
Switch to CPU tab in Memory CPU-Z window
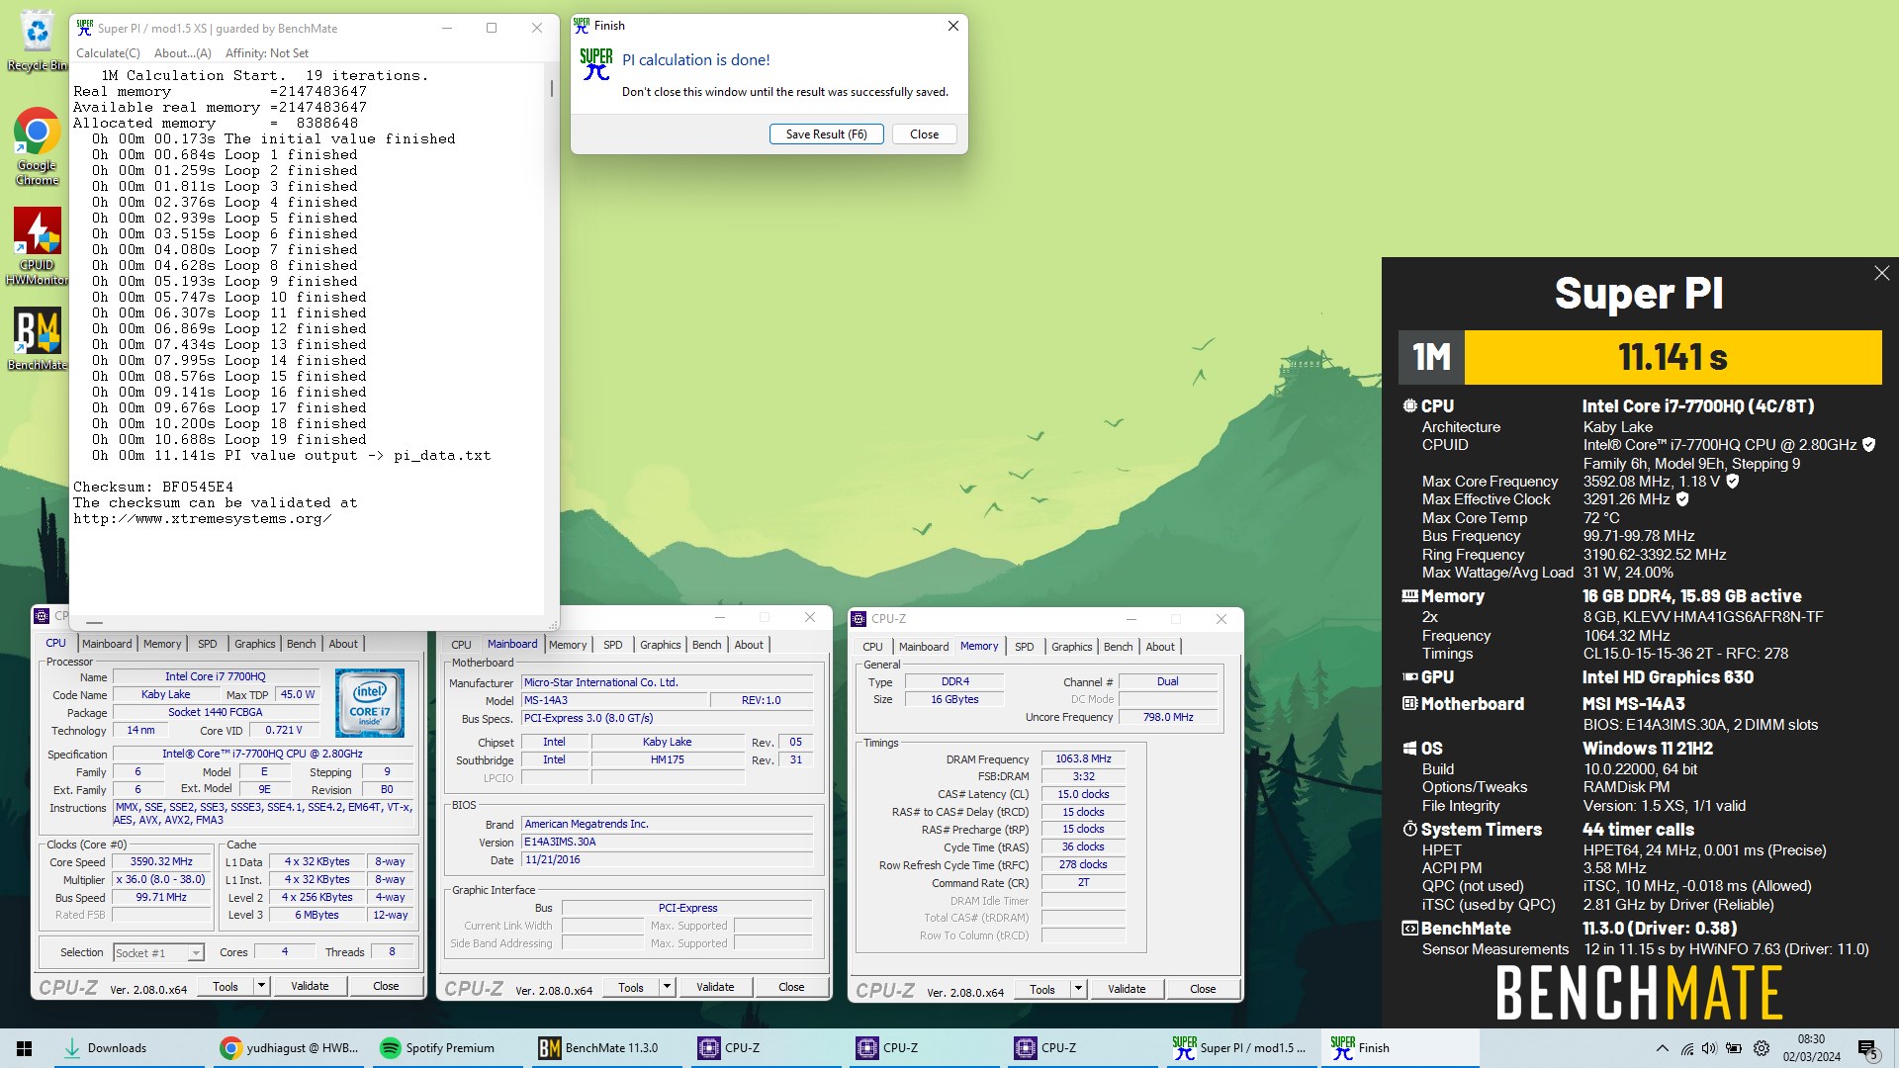pyautogui.click(x=872, y=647)
